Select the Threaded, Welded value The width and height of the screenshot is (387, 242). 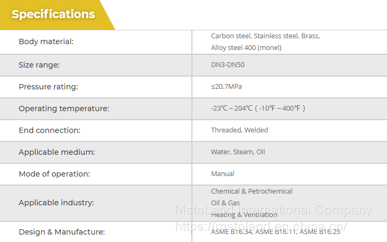click(x=239, y=130)
